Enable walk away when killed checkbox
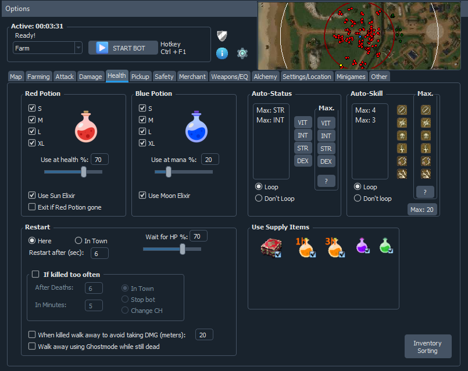Screen dimensions: 468x371 tap(32, 334)
